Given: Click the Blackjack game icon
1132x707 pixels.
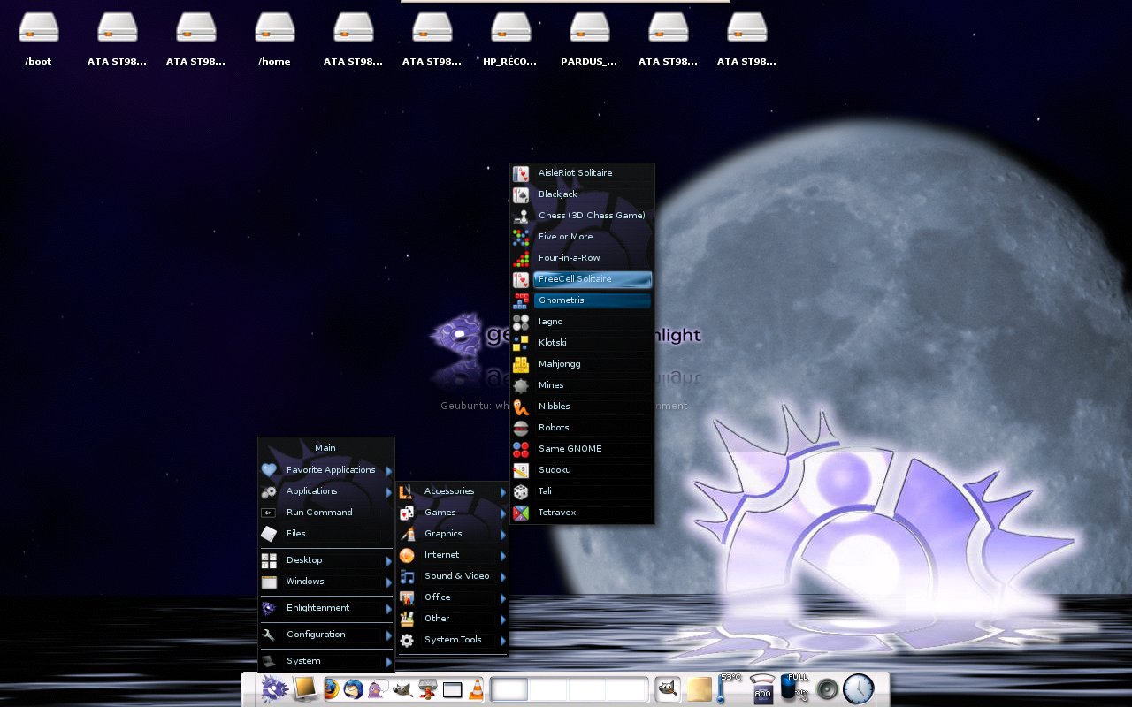Looking at the screenshot, I should pyautogui.click(x=521, y=194).
